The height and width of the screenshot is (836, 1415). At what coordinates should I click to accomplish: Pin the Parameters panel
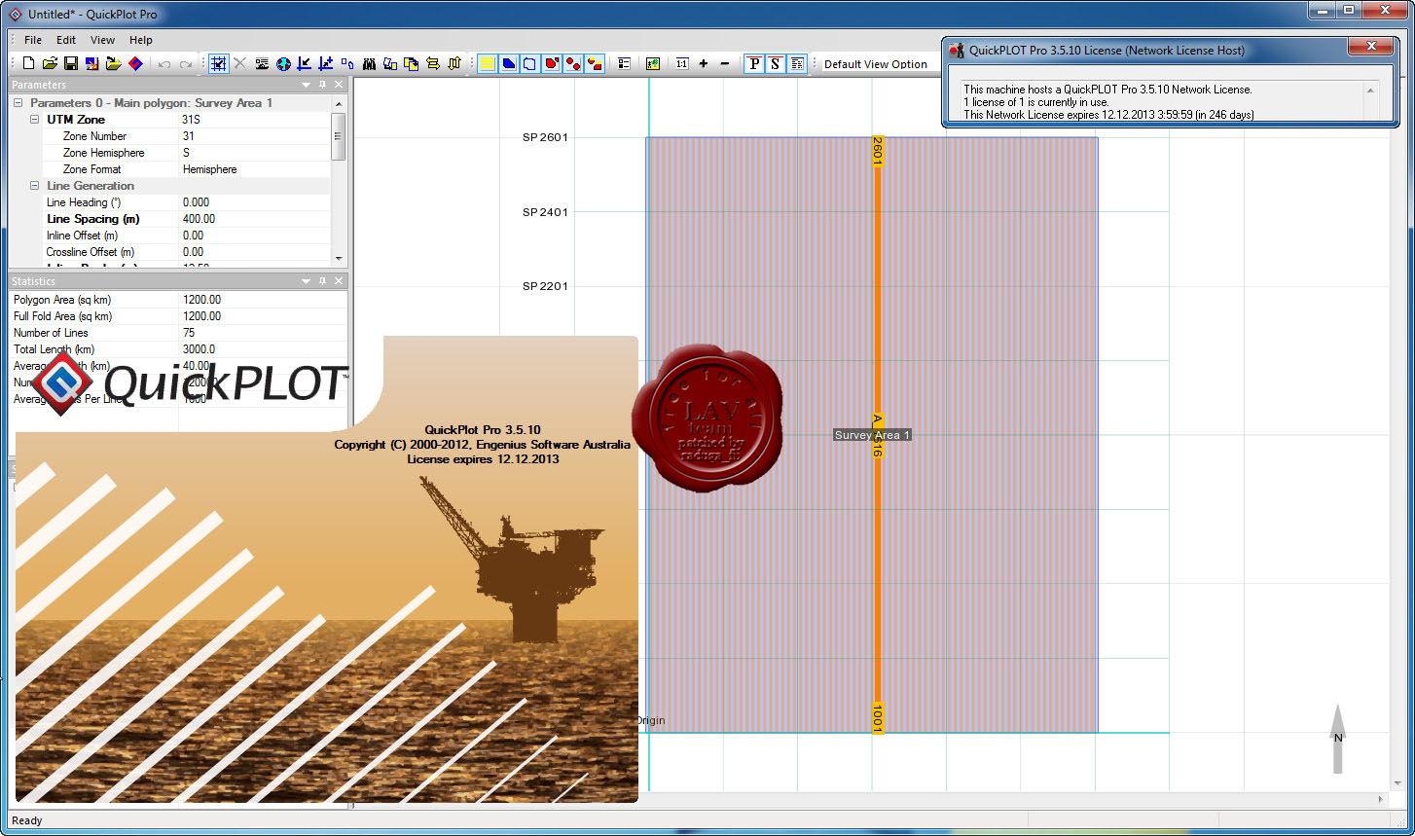pos(323,85)
